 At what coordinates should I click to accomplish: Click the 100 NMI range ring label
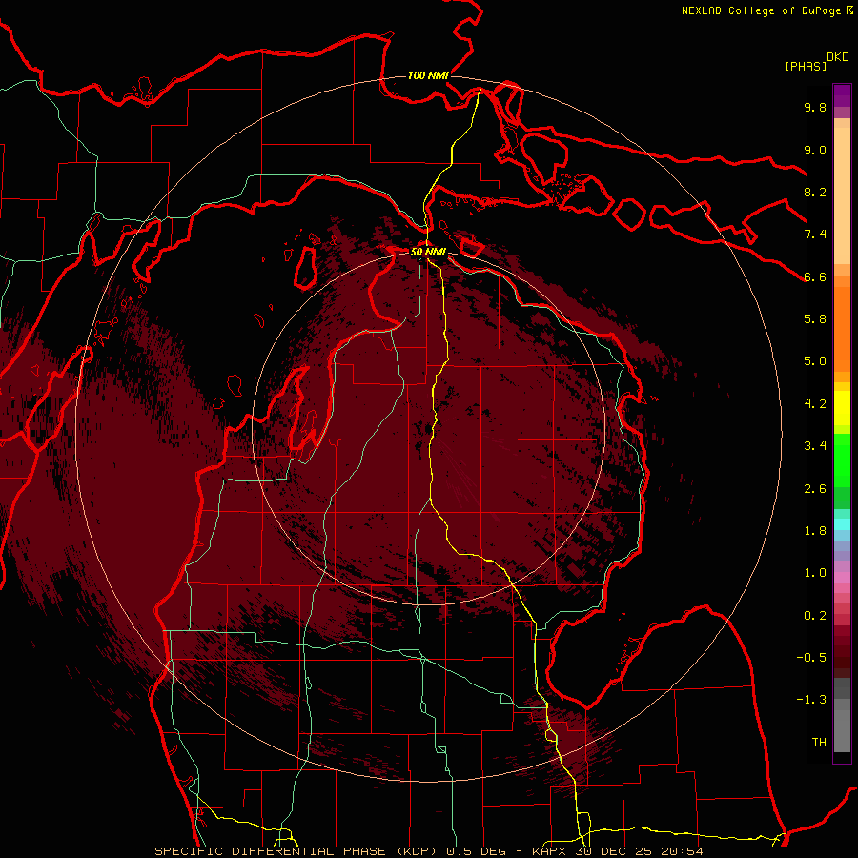pos(428,75)
